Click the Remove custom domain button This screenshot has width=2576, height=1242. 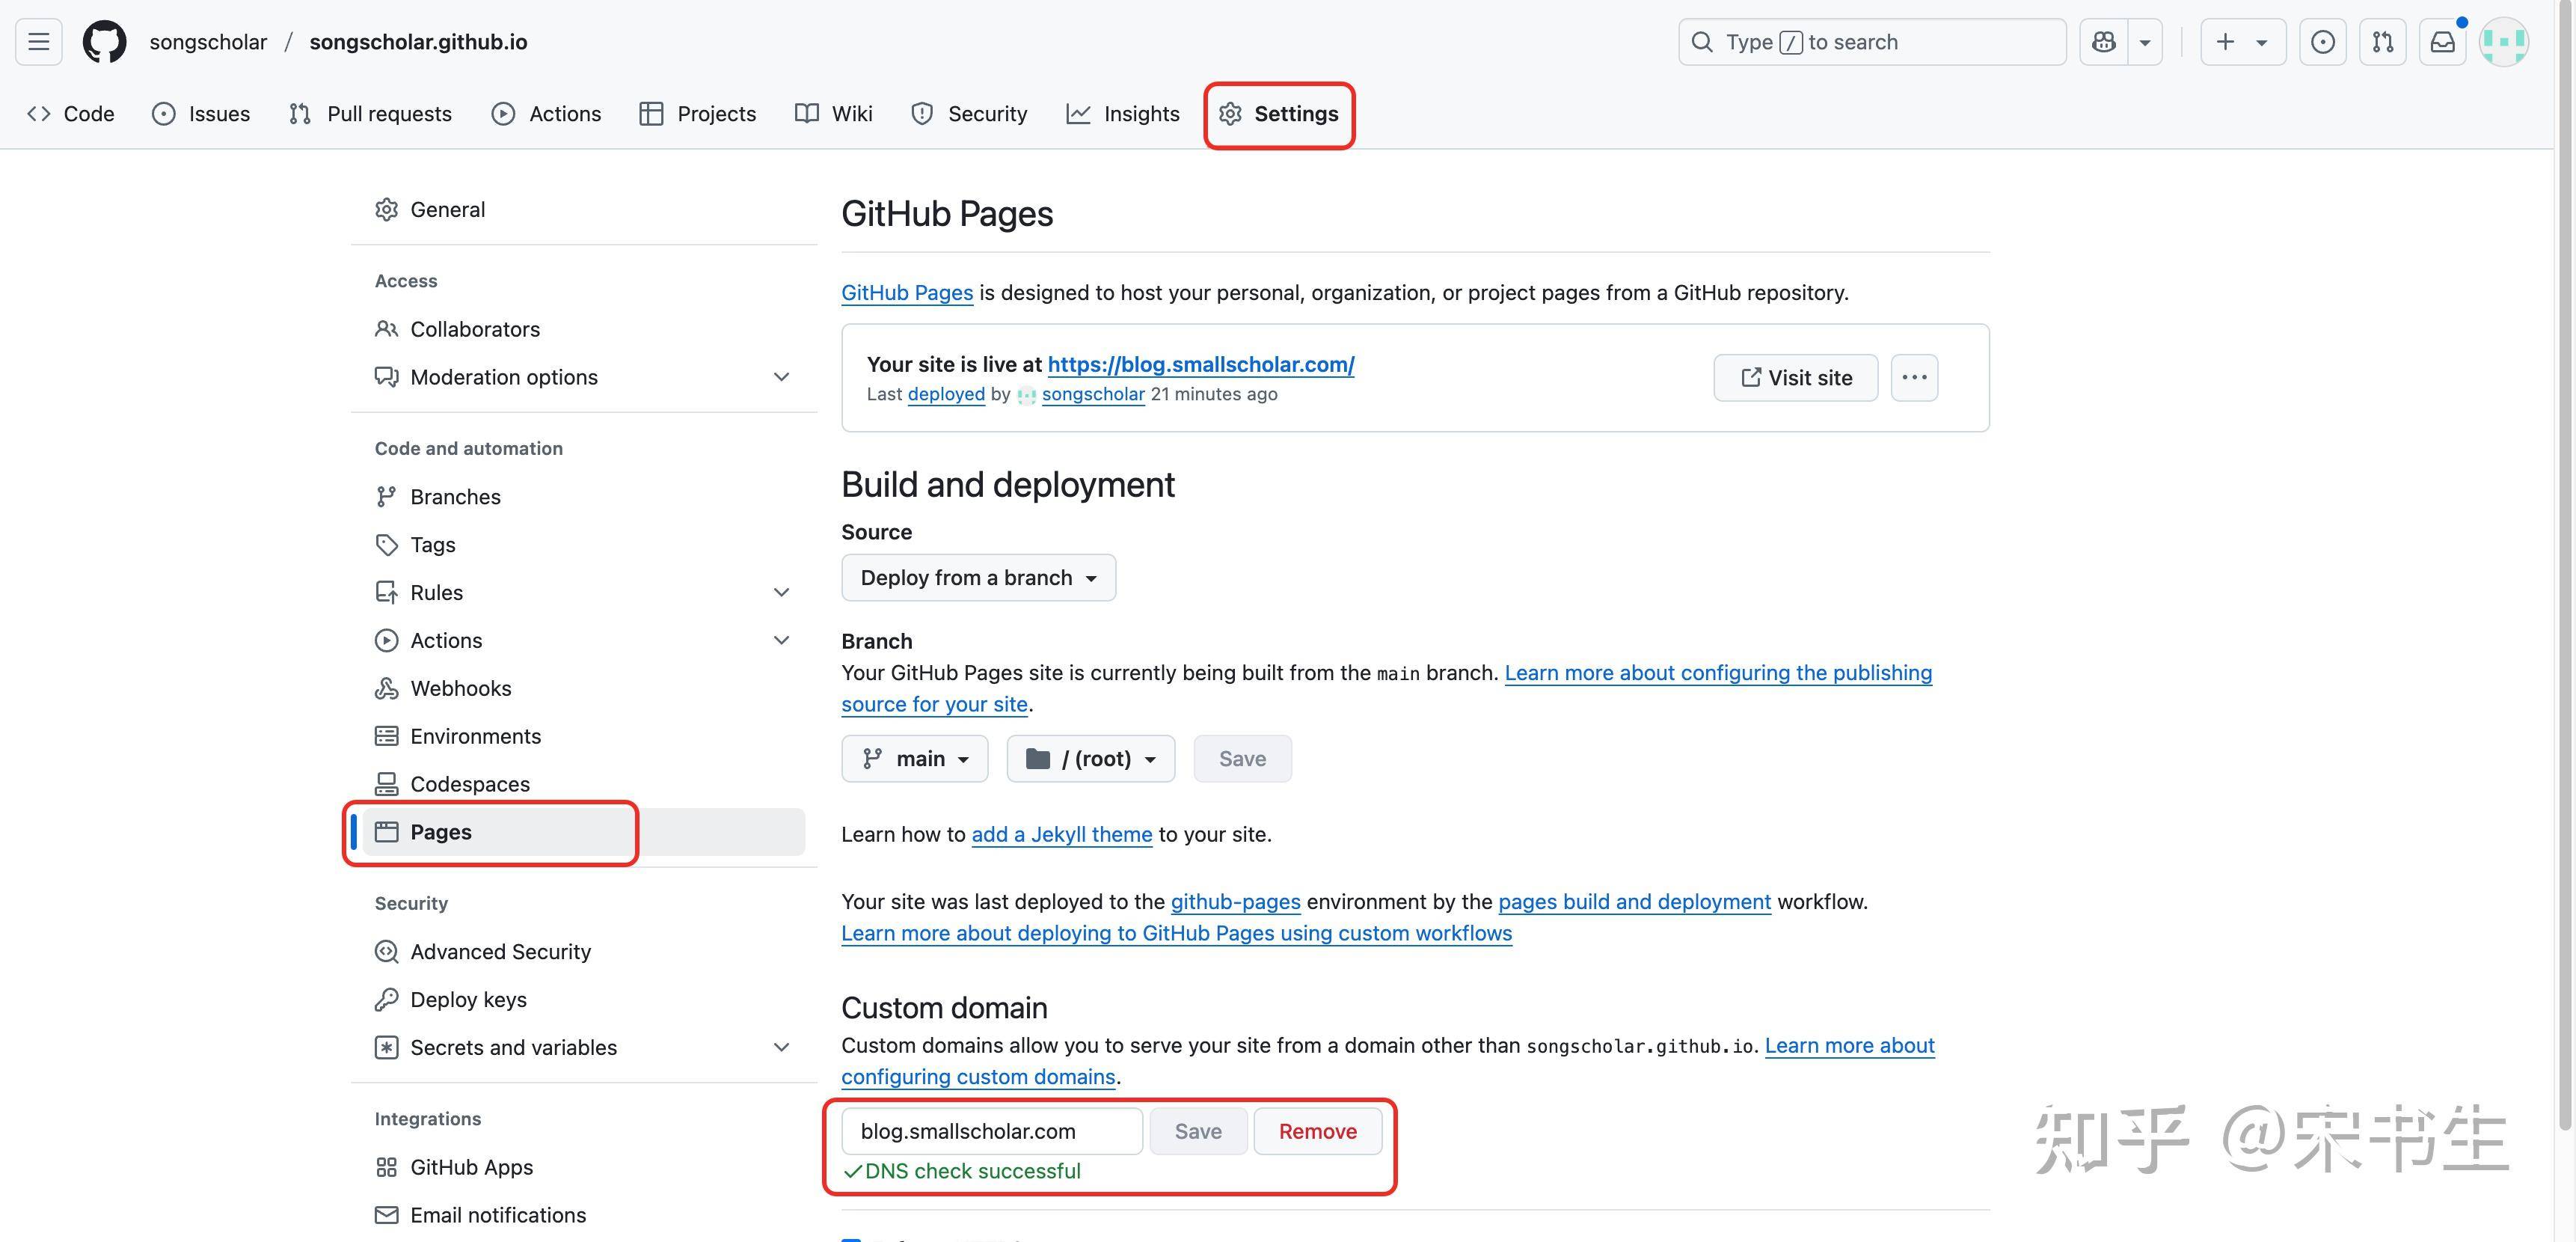click(x=1318, y=1131)
